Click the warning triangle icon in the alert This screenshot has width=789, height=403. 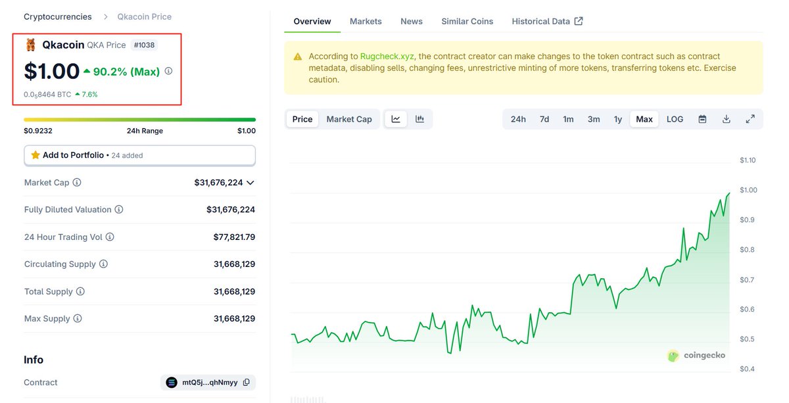[x=298, y=57]
